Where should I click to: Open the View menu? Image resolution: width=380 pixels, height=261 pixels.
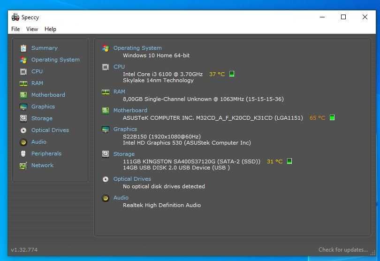pyautogui.click(x=32, y=29)
